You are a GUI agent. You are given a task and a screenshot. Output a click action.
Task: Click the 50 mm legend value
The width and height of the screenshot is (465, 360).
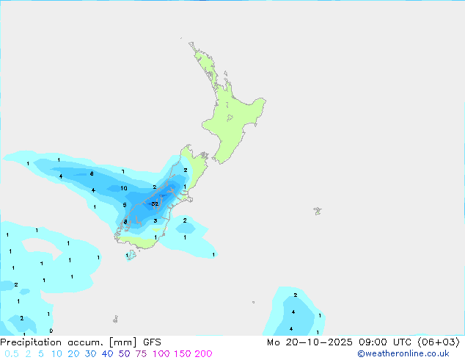point(124,354)
